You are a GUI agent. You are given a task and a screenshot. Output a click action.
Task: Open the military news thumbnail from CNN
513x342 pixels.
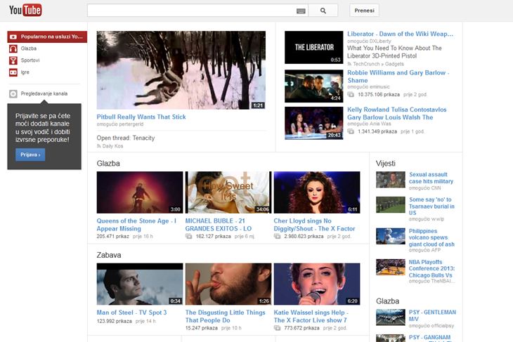390,180
